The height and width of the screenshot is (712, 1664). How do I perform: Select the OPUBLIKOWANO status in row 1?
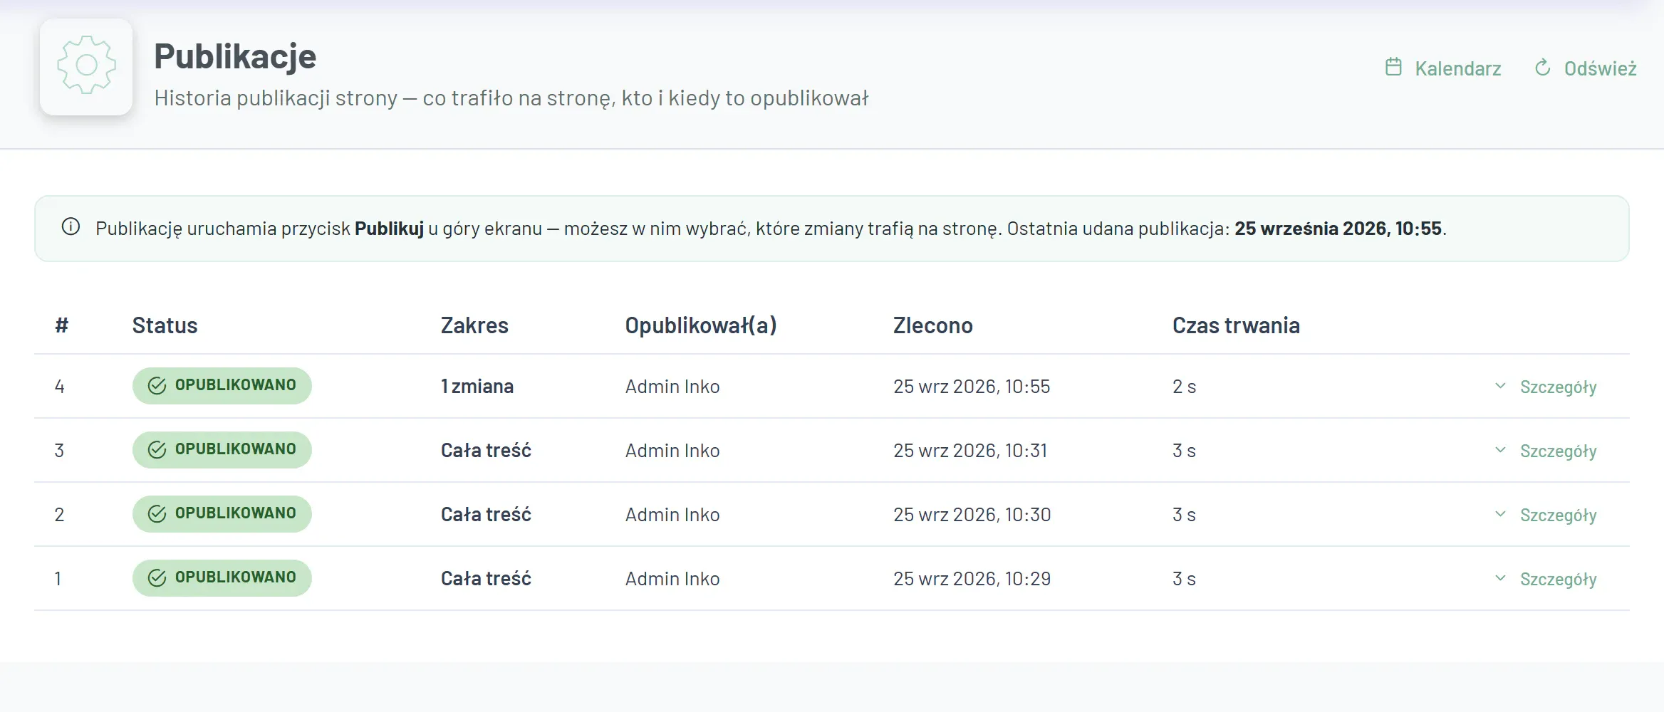click(x=222, y=578)
